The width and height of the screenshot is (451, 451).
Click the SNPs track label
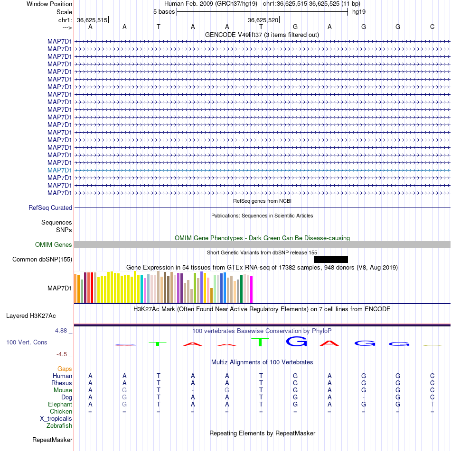click(64, 230)
